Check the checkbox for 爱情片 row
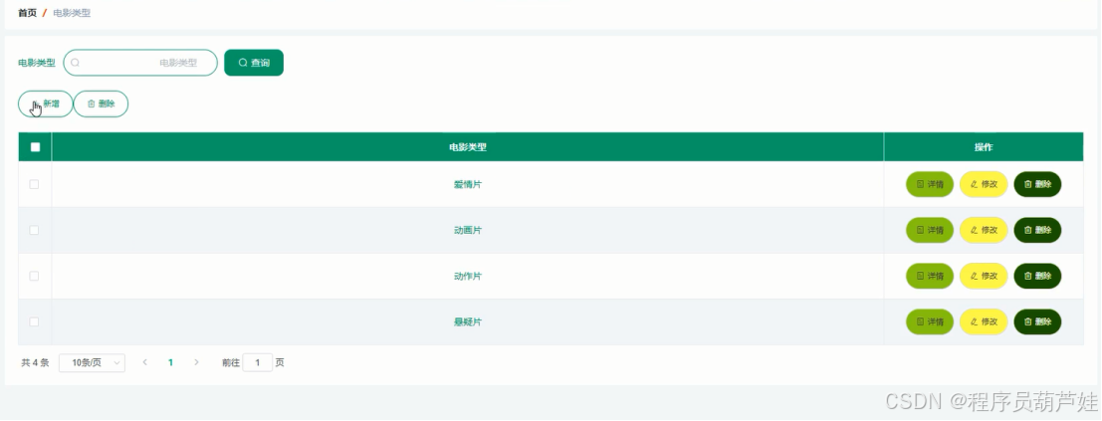The height and width of the screenshot is (421, 1102). (x=34, y=184)
